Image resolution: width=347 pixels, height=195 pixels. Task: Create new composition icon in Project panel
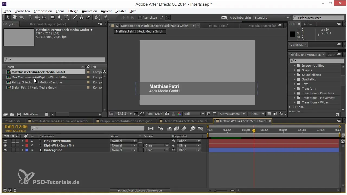tap(19, 115)
